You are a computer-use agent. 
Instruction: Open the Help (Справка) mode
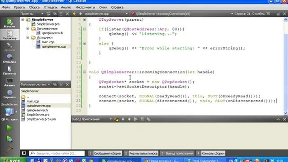click(x=9, y=94)
